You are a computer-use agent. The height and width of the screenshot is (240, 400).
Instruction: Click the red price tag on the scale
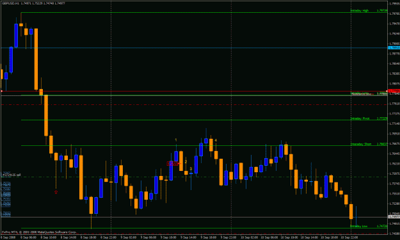pos(394,91)
